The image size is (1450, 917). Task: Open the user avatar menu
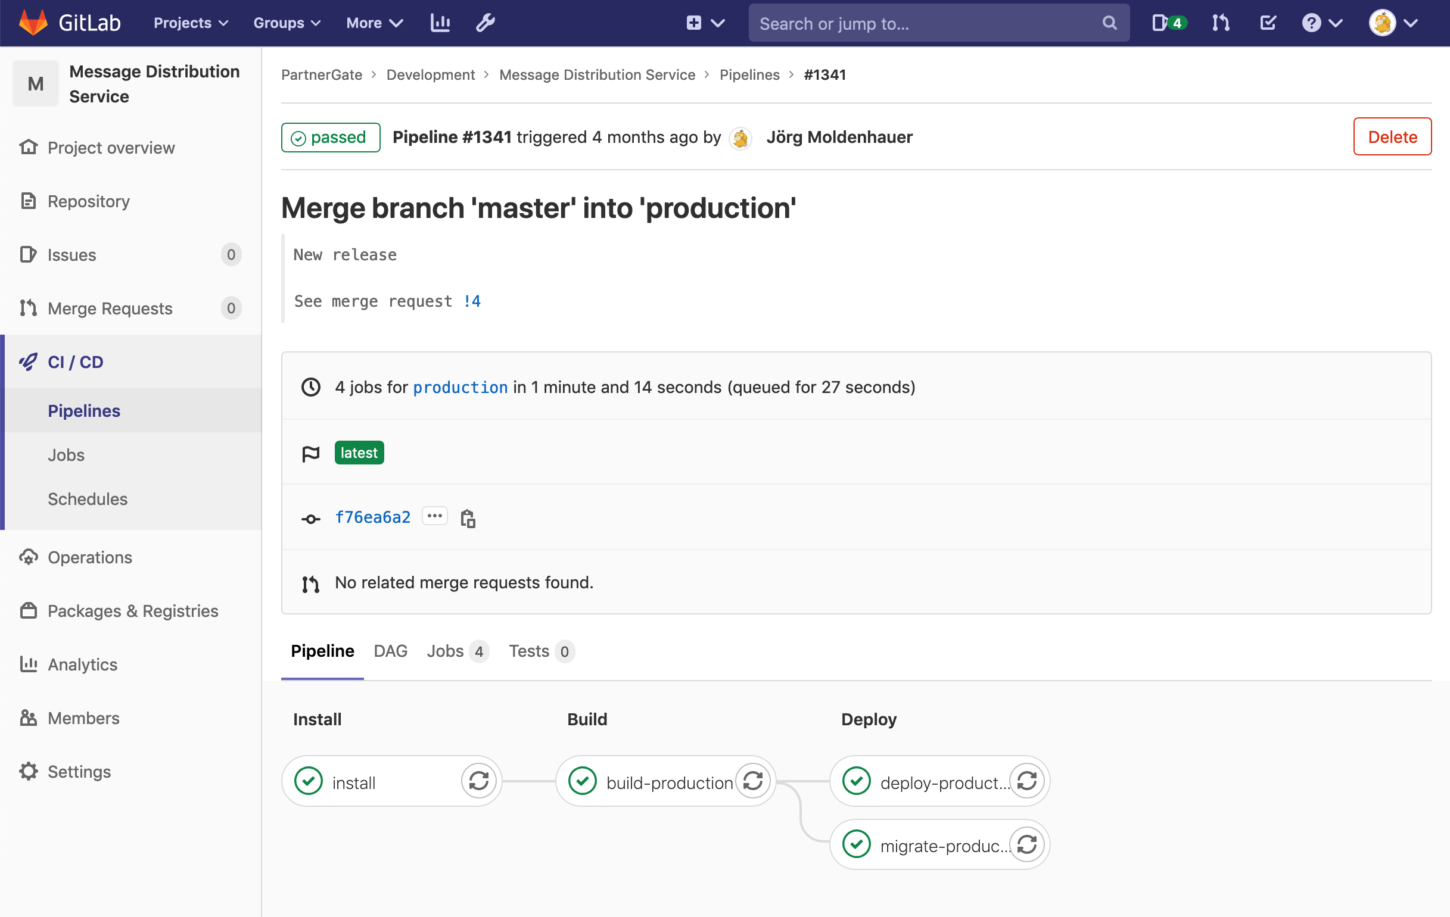click(x=1393, y=23)
